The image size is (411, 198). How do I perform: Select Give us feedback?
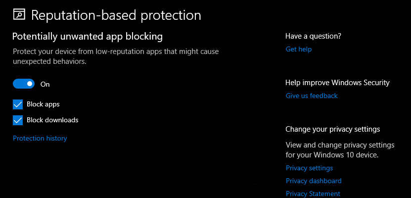[312, 96]
